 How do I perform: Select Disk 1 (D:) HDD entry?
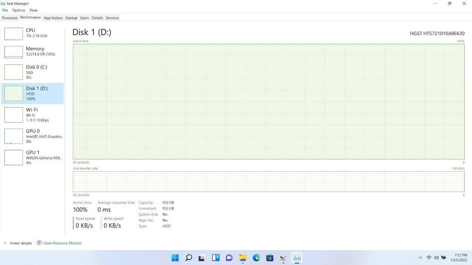(x=33, y=93)
